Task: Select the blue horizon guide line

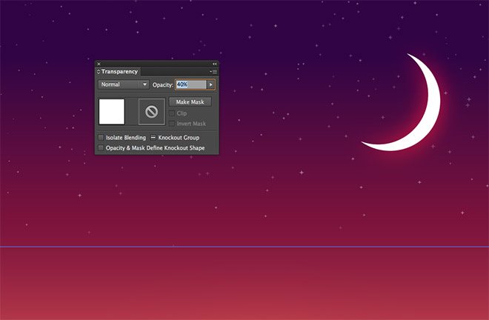Action: (x=245, y=247)
